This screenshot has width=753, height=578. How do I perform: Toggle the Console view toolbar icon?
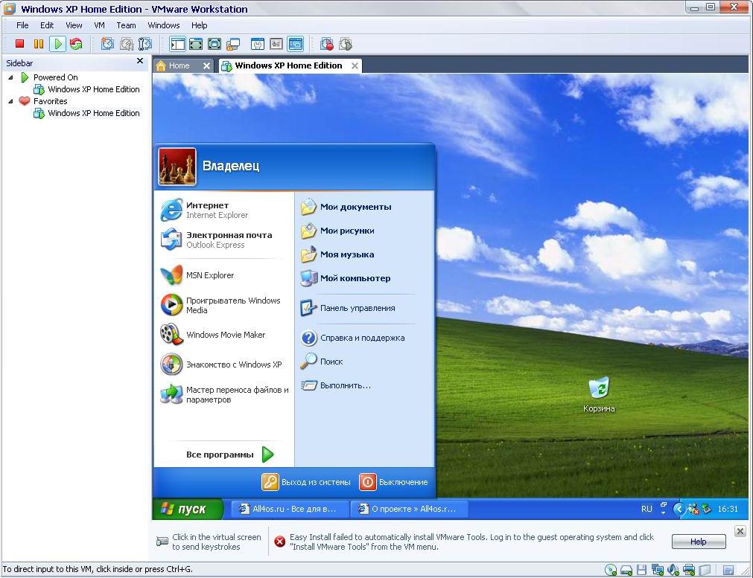[295, 44]
